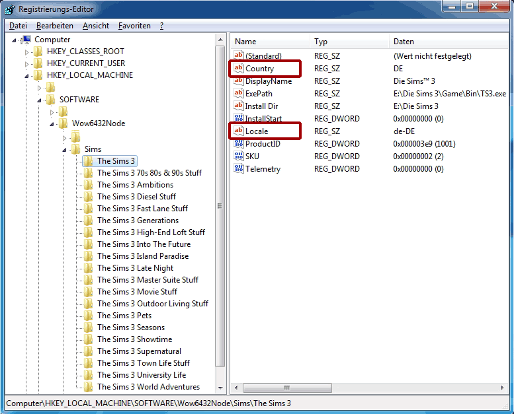The height and width of the screenshot is (414, 514).
Task: Select The Sims 3 World Adventures key
Action: [x=148, y=387]
